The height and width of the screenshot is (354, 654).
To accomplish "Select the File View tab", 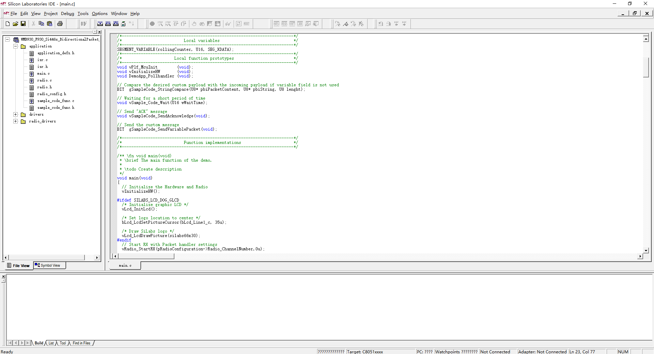I will pos(19,266).
